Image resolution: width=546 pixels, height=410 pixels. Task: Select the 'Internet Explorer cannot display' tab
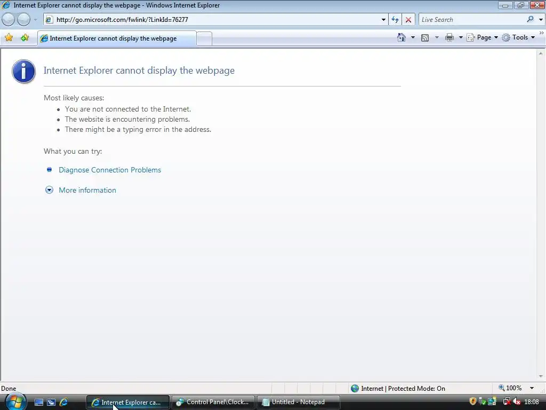(117, 38)
